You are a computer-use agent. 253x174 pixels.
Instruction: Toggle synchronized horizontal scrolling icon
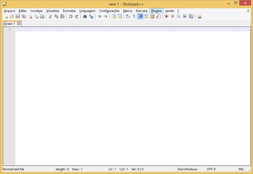(120, 16)
